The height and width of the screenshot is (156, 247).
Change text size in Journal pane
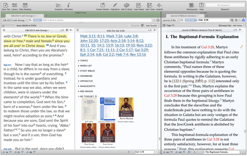pyautogui.click(x=235, y=30)
